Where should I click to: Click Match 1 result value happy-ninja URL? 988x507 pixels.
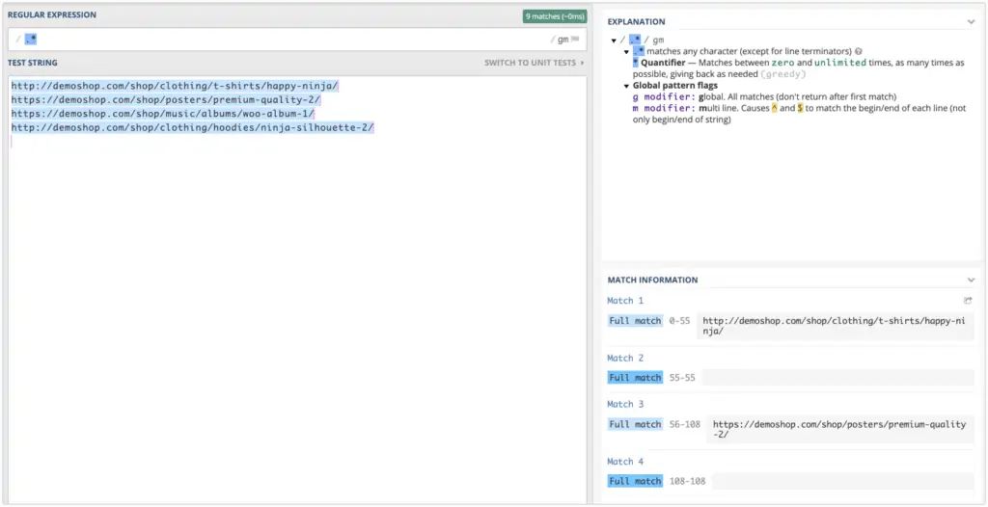point(835,326)
